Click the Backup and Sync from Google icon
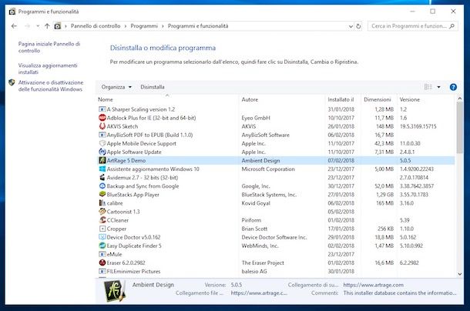The width and height of the screenshot is (470, 311). coord(102,186)
